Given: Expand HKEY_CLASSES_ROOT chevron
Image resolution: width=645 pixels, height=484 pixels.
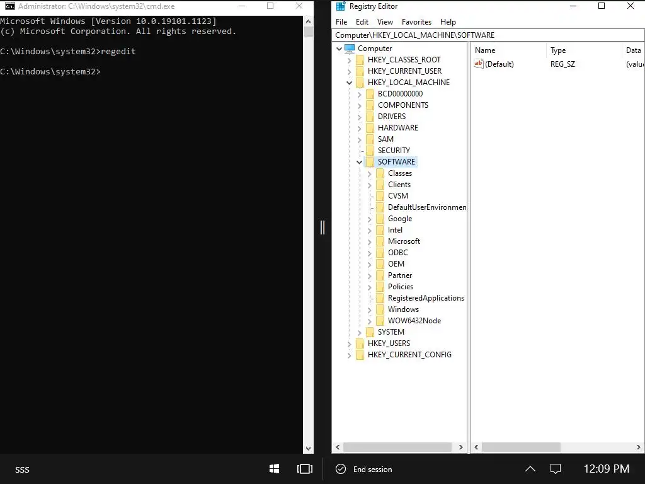Looking at the screenshot, I should pyautogui.click(x=349, y=60).
